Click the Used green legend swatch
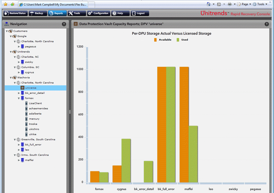274x193 pixels. 178,40
